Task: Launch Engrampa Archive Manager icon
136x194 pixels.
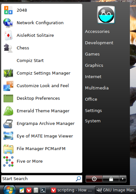Action: click(x=8, y=124)
